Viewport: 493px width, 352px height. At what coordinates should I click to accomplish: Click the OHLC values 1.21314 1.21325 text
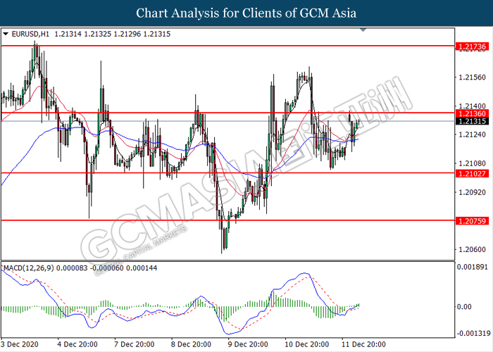(x=82, y=34)
